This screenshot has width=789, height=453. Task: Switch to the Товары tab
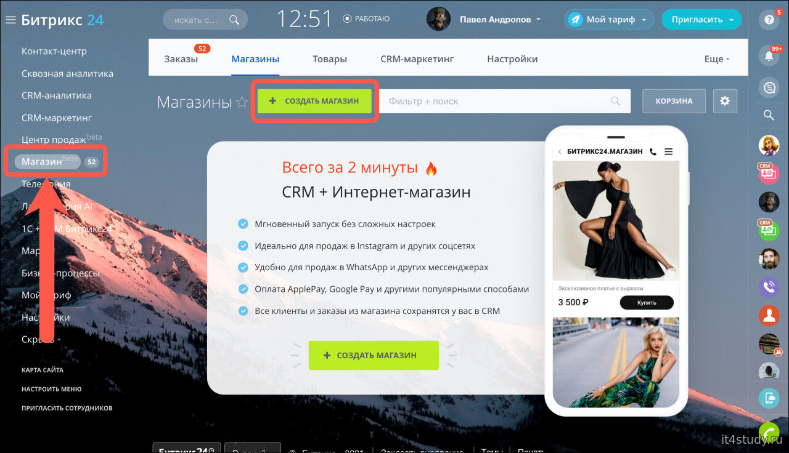click(330, 59)
